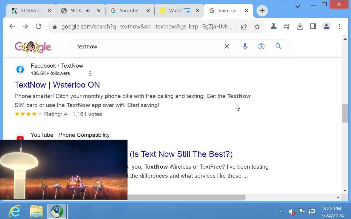Image resolution: width=351 pixels, height=219 pixels.
Task: Click the '186.6K+ followers' text
Action: [50, 73]
